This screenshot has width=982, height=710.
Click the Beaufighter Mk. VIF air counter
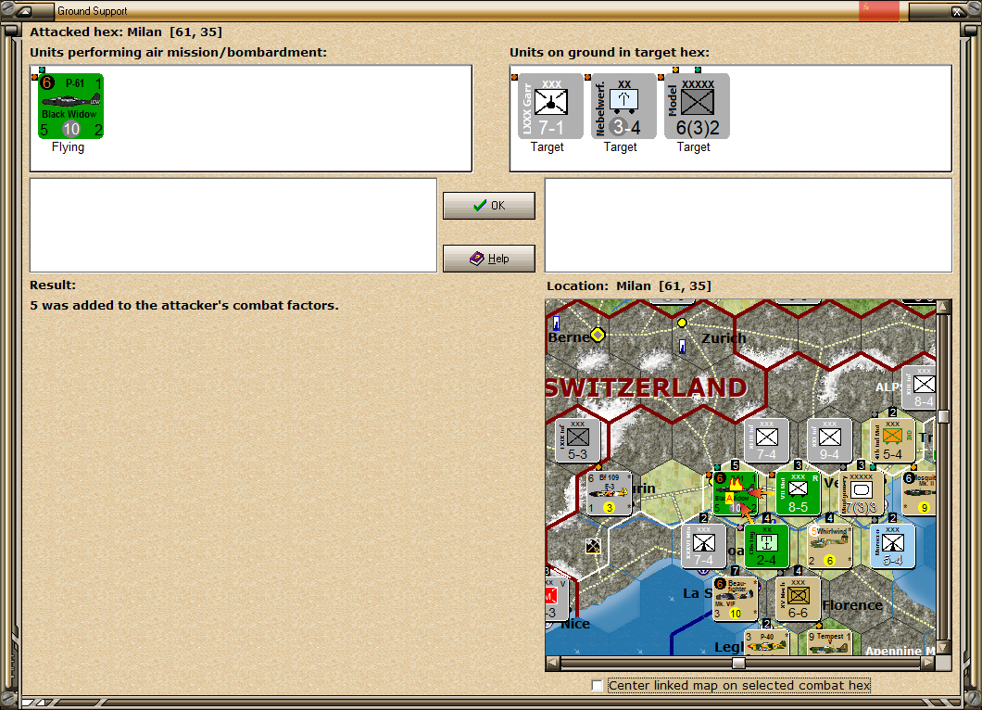click(x=736, y=599)
